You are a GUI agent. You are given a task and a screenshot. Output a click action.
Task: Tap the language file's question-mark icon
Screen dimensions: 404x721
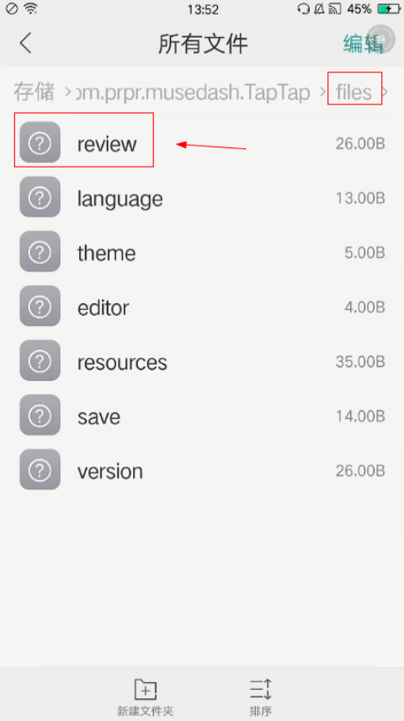click(40, 197)
